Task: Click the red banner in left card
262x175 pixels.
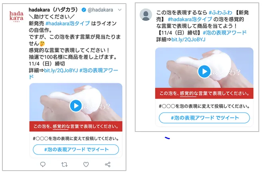Action: [x=76, y=126]
